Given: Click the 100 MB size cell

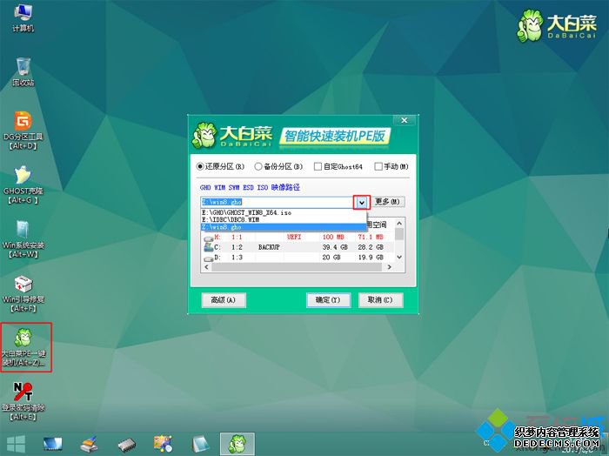Looking at the screenshot, I should (333, 237).
